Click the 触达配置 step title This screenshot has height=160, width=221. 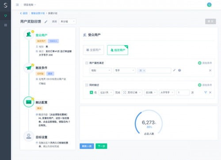pos(42,103)
